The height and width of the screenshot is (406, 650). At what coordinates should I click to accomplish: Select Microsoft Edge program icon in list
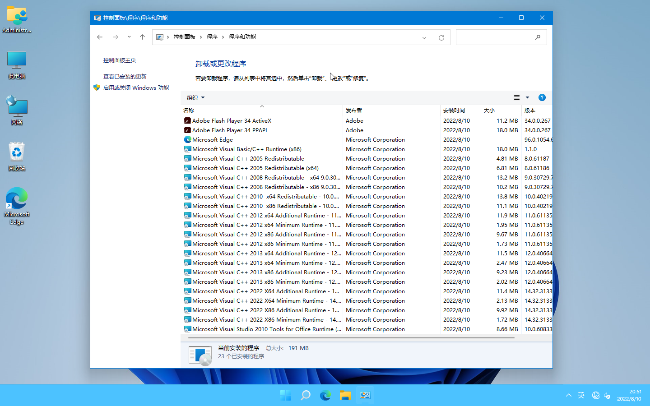coord(187,140)
